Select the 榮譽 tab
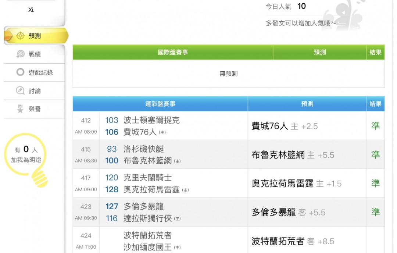This screenshot has height=253, width=397. [34, 109]
